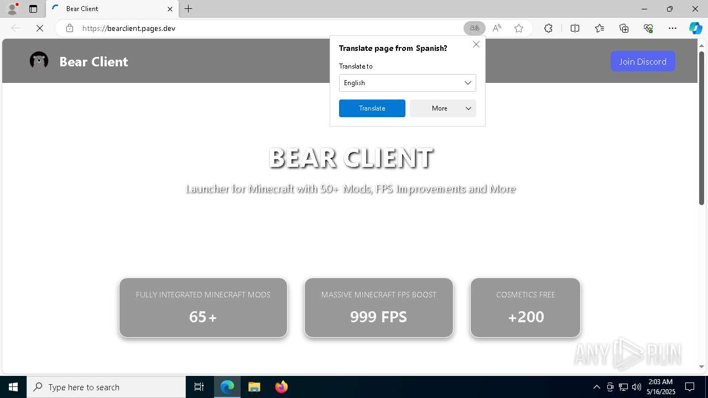The image size is (708, 398).
Task: Open the notification center icon
Action: (x=690, y=387)
